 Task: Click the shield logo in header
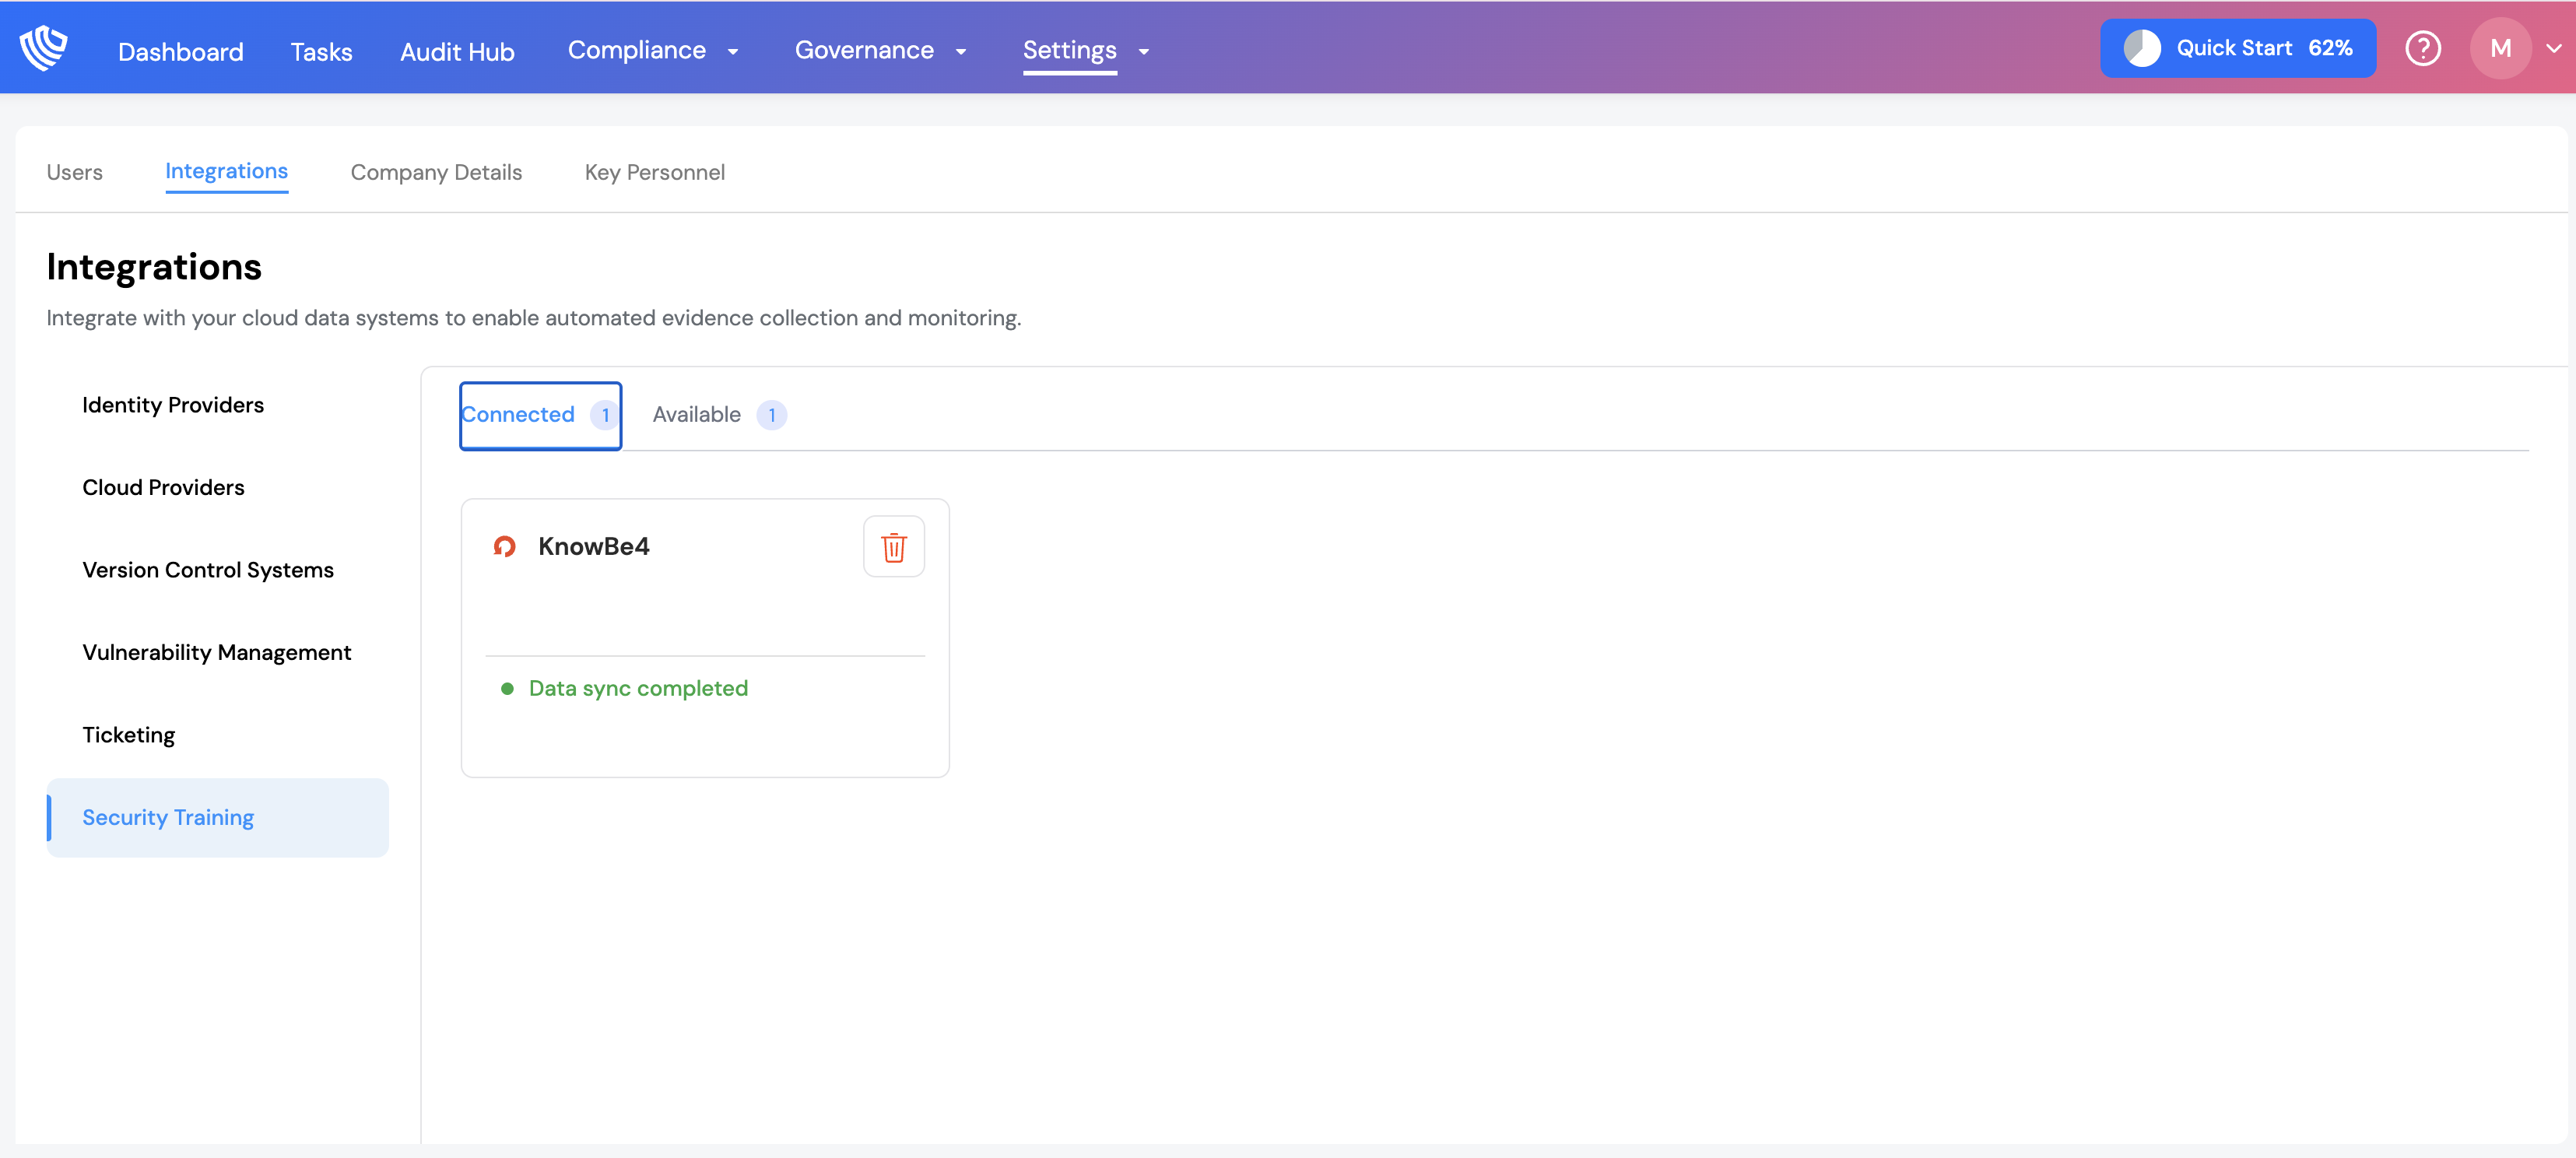[43, 48]
